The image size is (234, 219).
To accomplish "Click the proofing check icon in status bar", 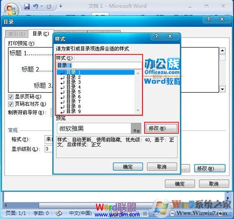I will coord(59,213).
